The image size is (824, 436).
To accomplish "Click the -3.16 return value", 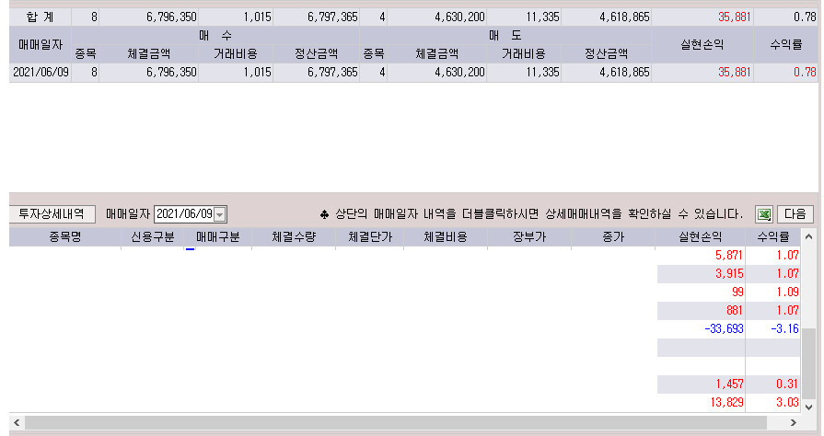I will [784, 328].
